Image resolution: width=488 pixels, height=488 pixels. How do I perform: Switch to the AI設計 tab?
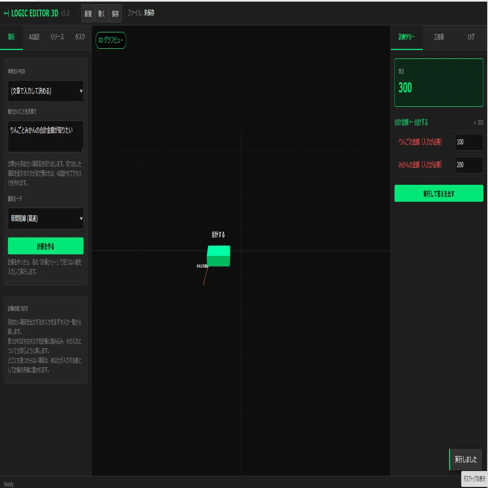(x=34, y=37)
